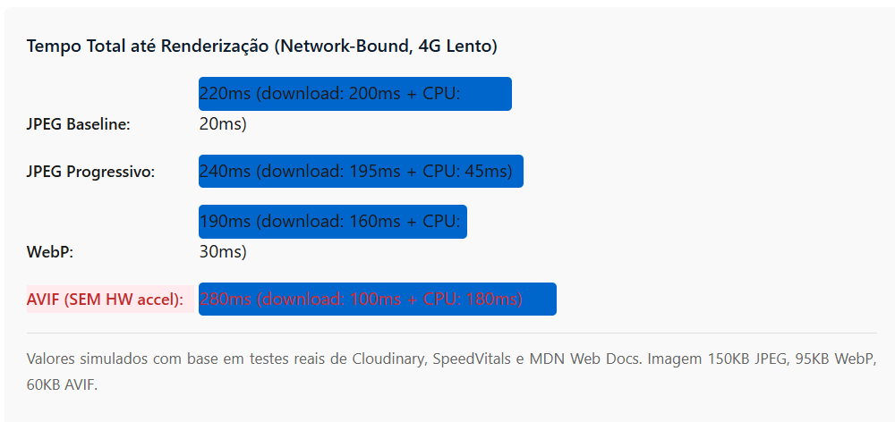
Task: Click the AVIF 280ms bar with red text
Action: pyautogui.click(x=377, y=300)
